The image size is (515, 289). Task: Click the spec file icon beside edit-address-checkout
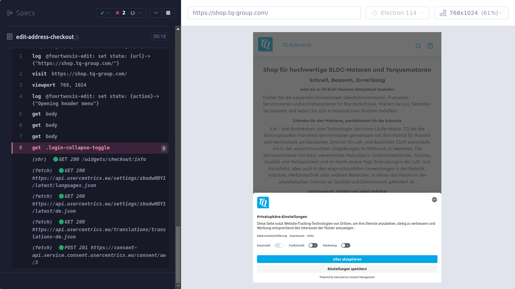(10, 37)
